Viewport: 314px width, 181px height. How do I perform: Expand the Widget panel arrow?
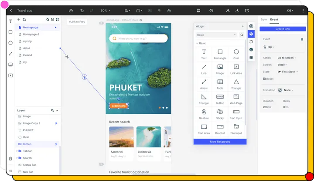pos(243,26)
